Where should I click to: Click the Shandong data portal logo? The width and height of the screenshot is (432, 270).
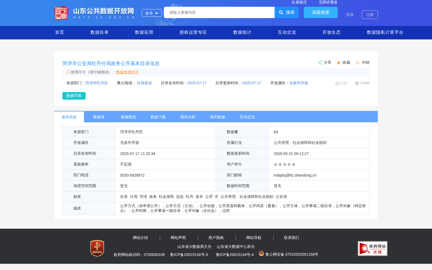(94, 13)
